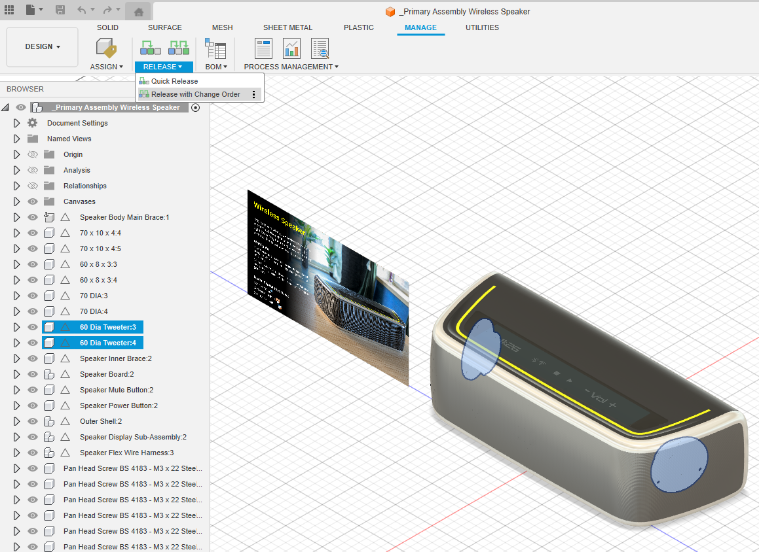Click Speaker Flex Wire Harness:3 assembly icon
Screen dimensions: 759x552
click(49, 453)
